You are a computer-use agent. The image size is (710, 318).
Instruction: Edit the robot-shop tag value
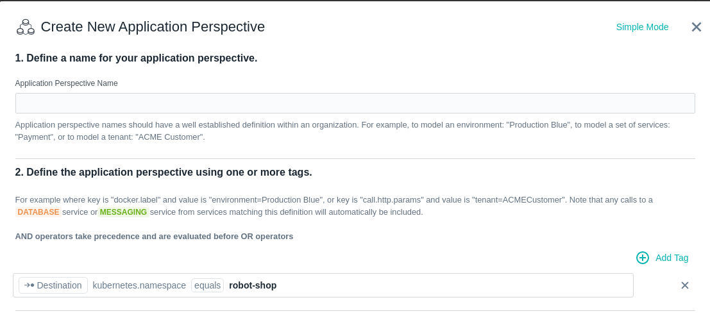(x=253, y=285)
